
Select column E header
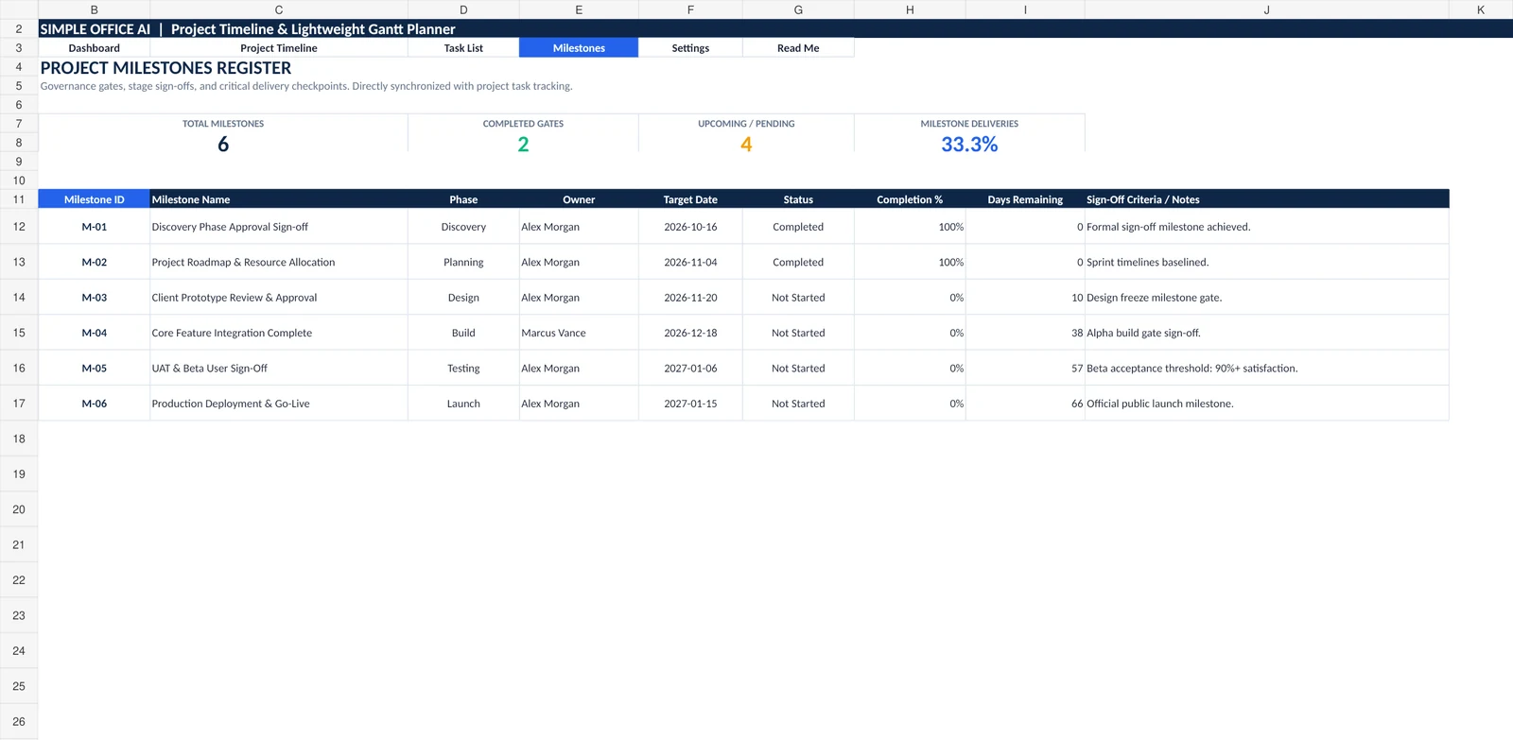click(x=579, y=9)
